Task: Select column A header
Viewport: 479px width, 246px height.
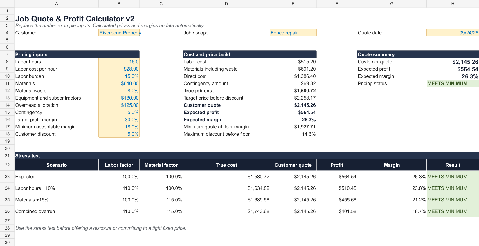Action: 57,3
